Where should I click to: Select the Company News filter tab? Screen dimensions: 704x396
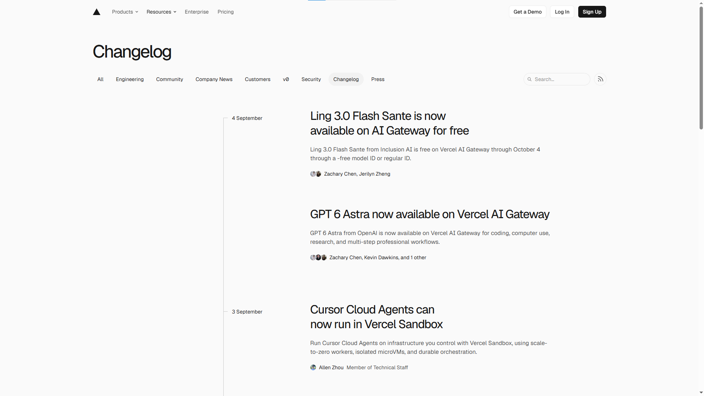tap(214, 79)
